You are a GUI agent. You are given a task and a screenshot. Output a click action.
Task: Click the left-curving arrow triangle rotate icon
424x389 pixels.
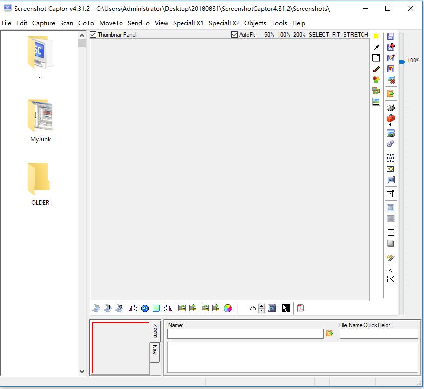pos(133,308)
